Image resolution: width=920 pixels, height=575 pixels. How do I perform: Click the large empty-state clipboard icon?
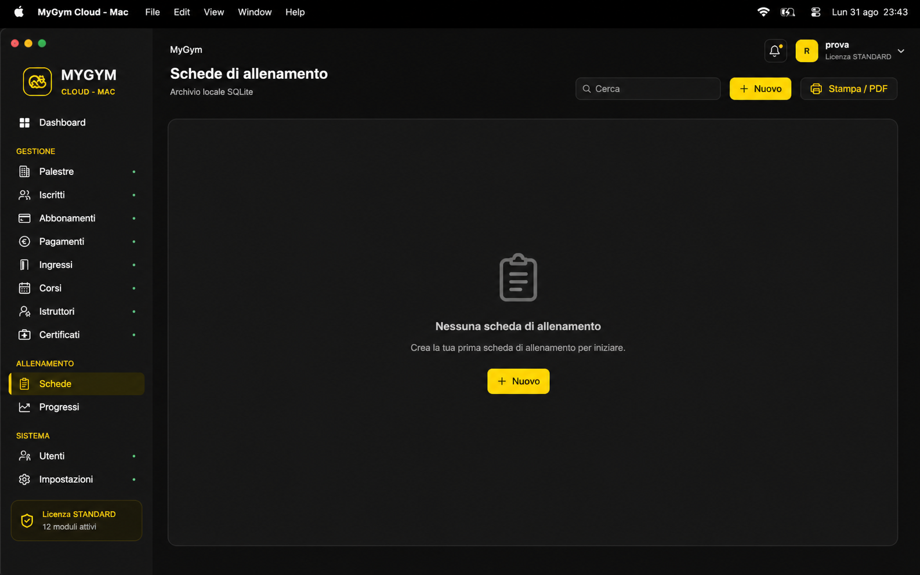coord(518,278)
